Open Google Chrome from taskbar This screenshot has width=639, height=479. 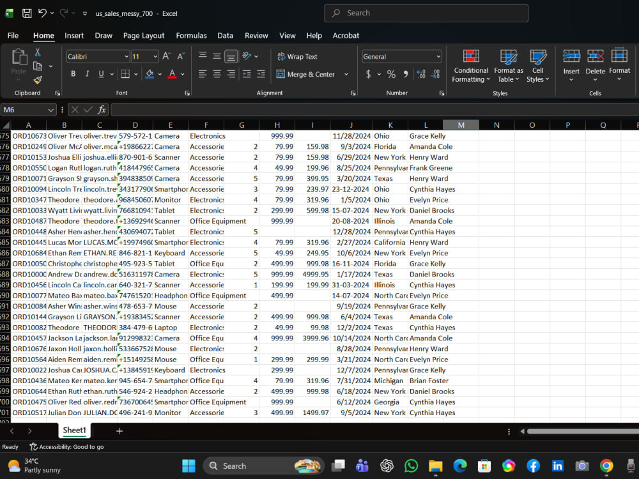tap(606, 466)
